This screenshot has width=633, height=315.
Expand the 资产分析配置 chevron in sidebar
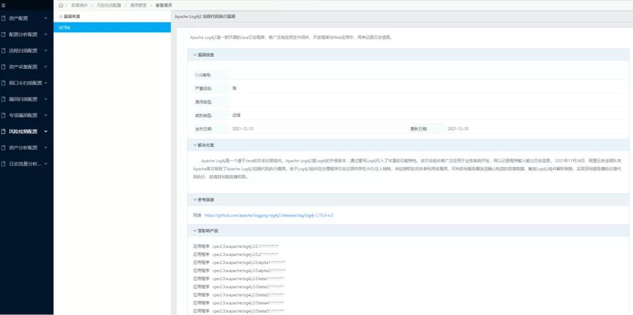[x=46, y=148]
